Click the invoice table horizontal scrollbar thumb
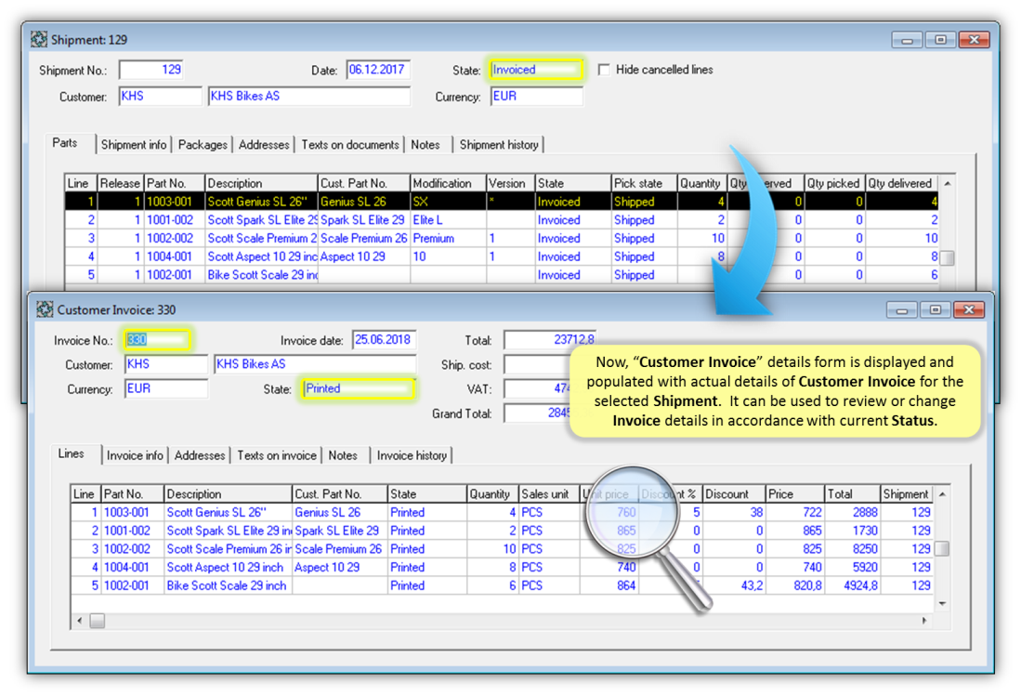This screenshot has width=1021, height=695. (x=97, y=621)
